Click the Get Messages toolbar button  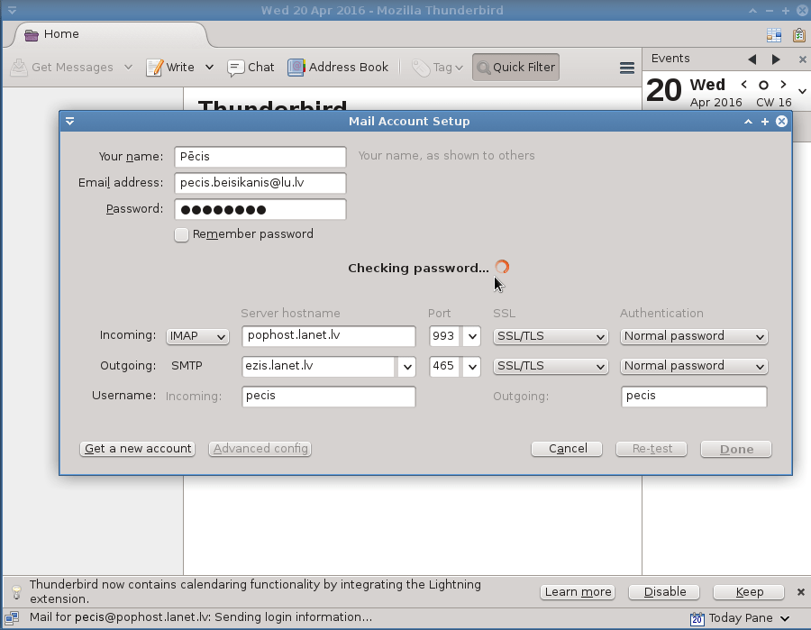click(x=62, y=68)
